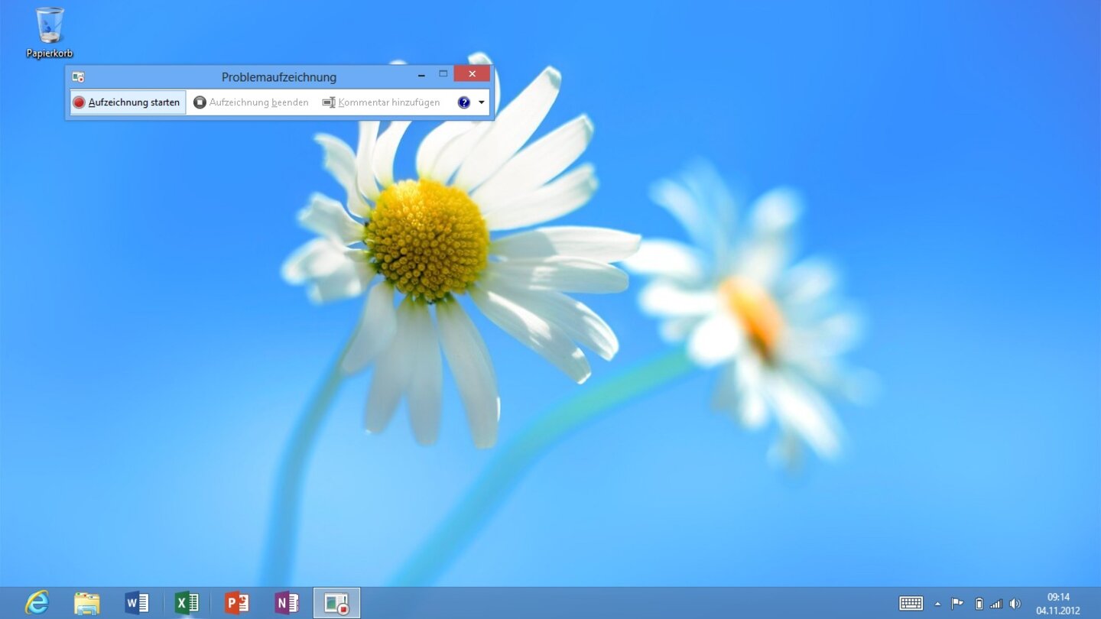Open OneNote from the taskbar
The width and height of the screenshot is (1101, 619).
click(287, 603)
